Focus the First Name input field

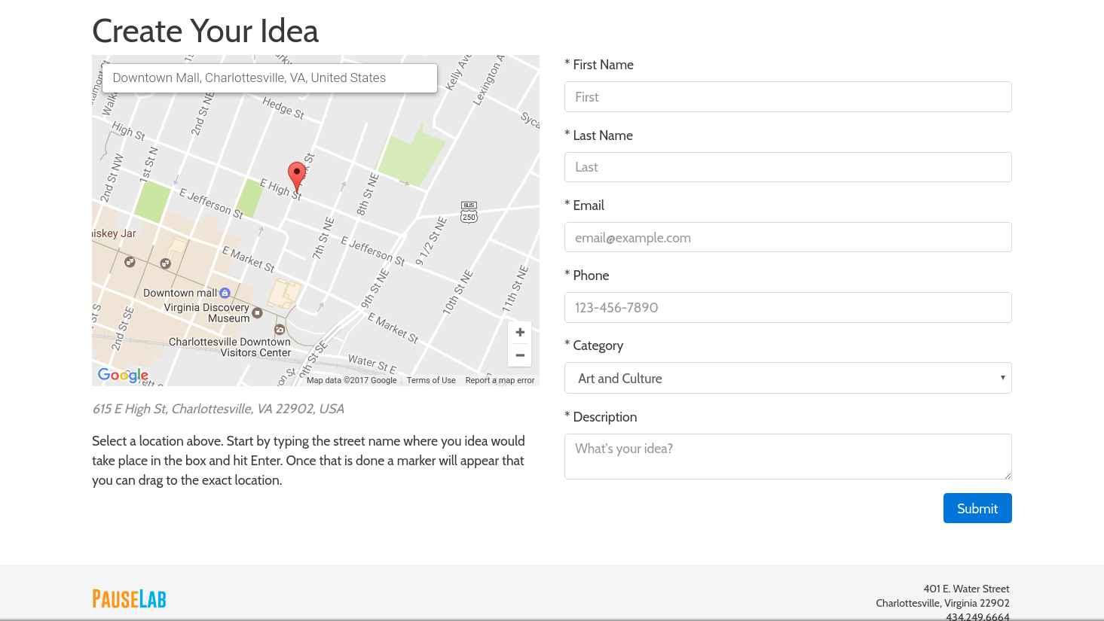[x=787, y=97]
